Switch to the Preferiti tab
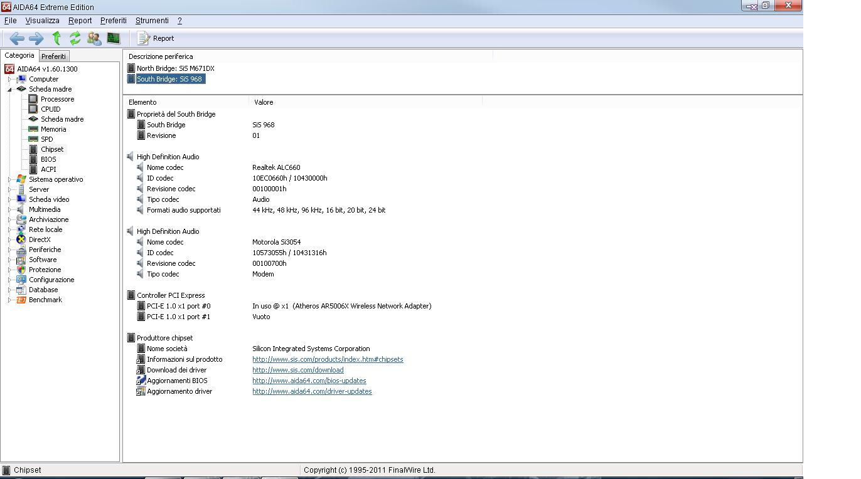The width and height of the screenshot is (861, 479). pos(53,56)
